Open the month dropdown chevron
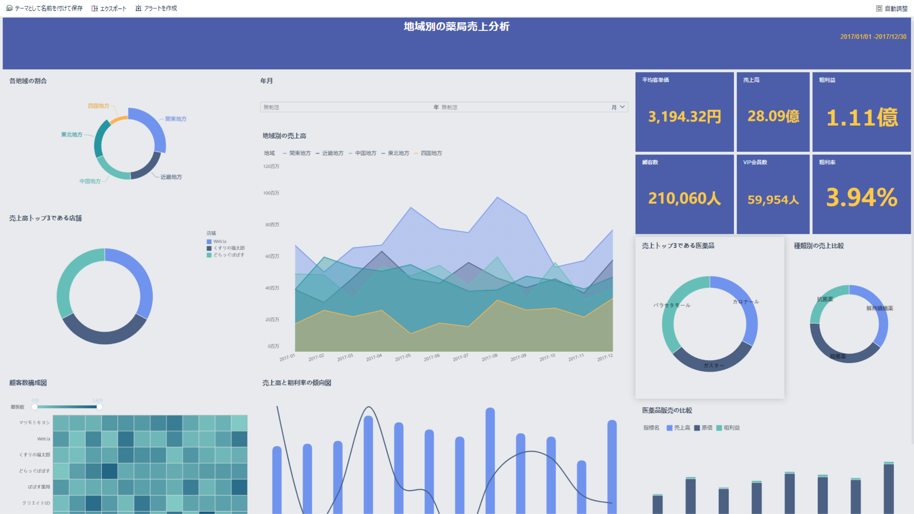Image resolution: width=914 pixels, height=514 pixels. tap(622, 107)
